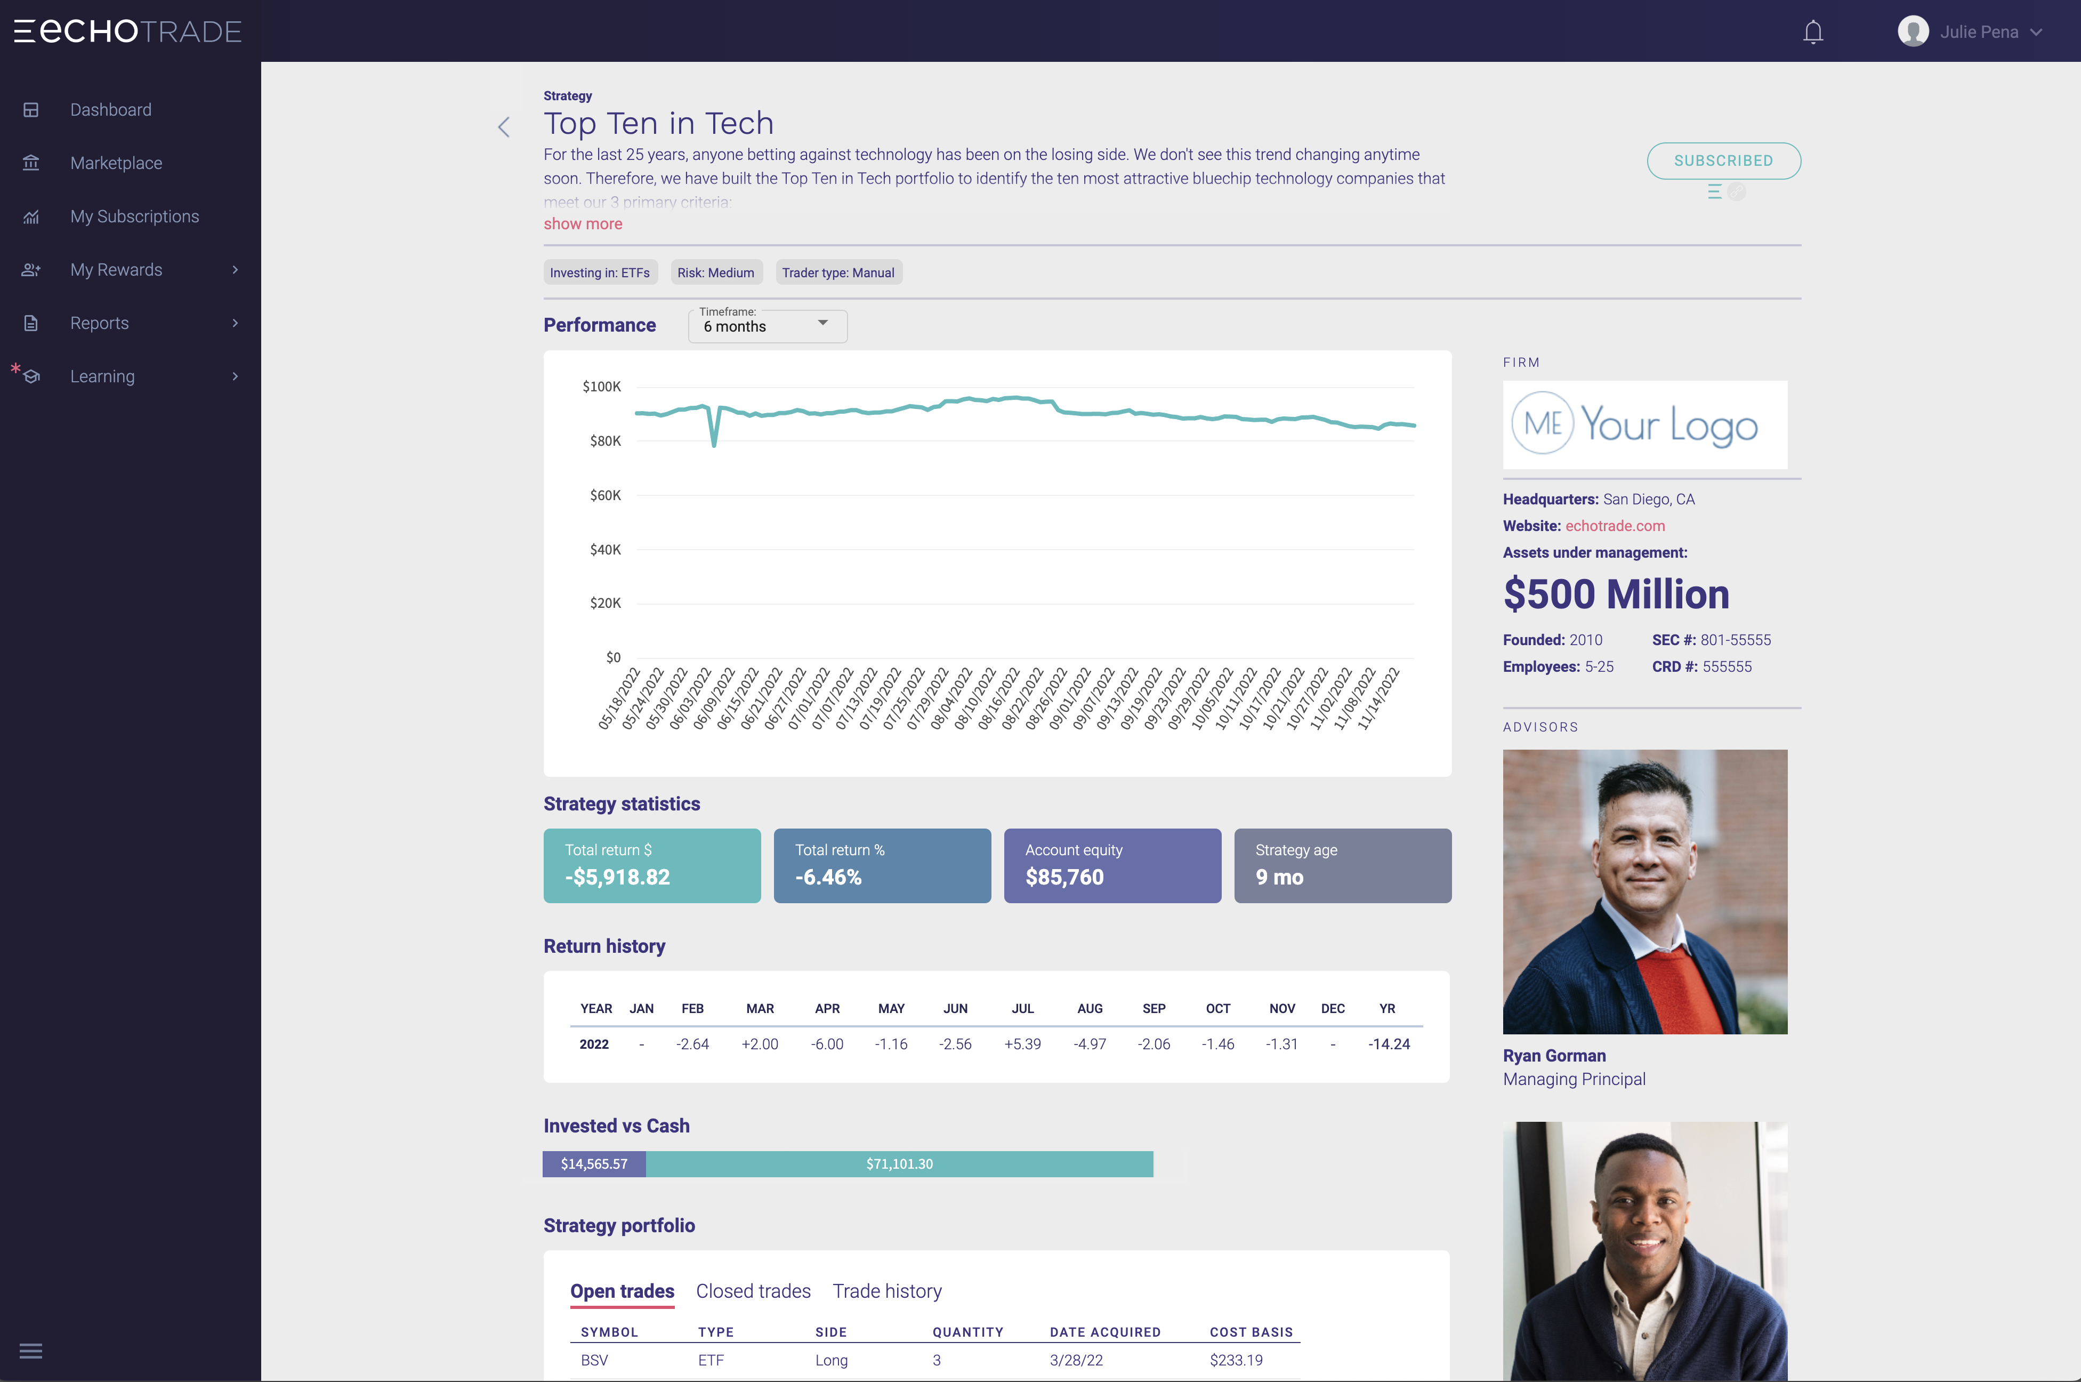
Task: Open My Subscriptions via its chart icon
Action: tap(32, 217)
